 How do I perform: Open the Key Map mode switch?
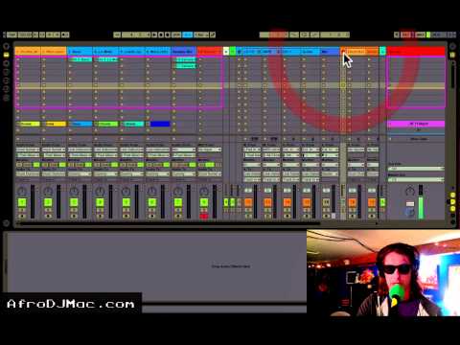[406, 34]
